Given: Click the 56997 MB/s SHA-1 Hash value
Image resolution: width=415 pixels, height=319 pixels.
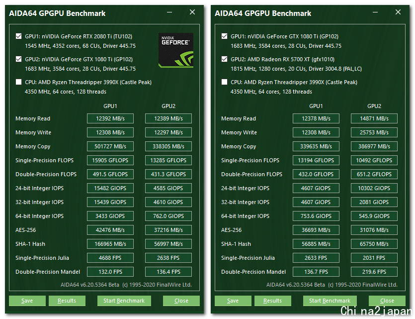Looking at the screenshot, I should pyautogui.click(x=168, y=244).
